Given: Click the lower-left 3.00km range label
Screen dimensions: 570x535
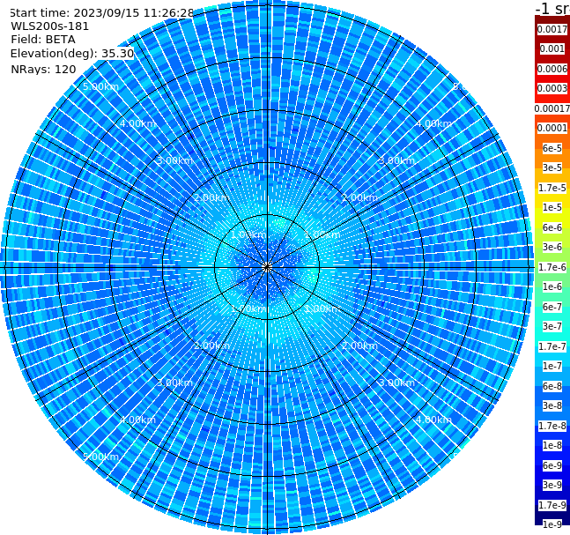Looking at the screenshot, I should coord(174,383).
